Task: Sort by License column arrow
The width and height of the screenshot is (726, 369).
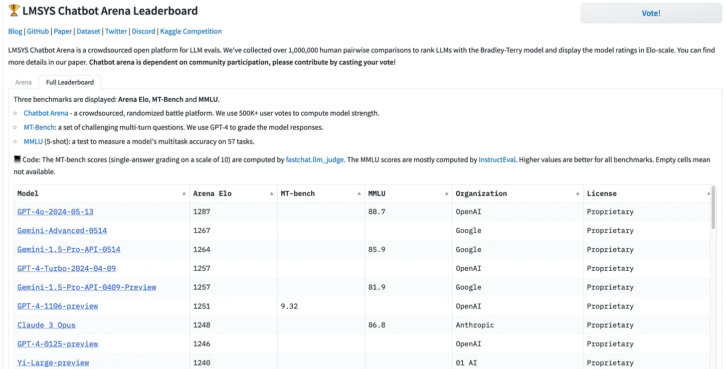Action: tap(709, 193)
